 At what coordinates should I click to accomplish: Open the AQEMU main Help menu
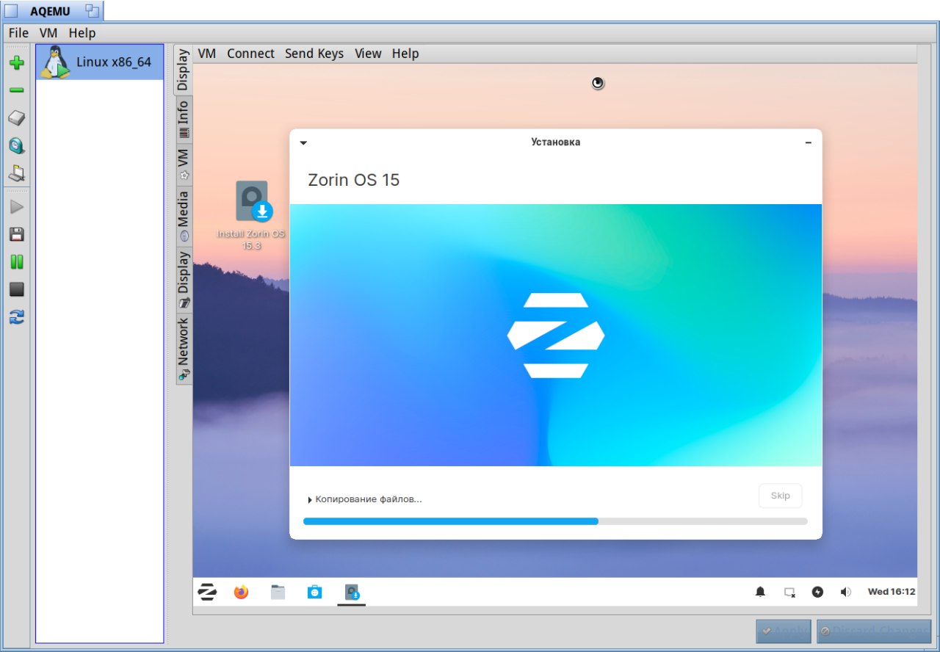[x=82, y=33]
